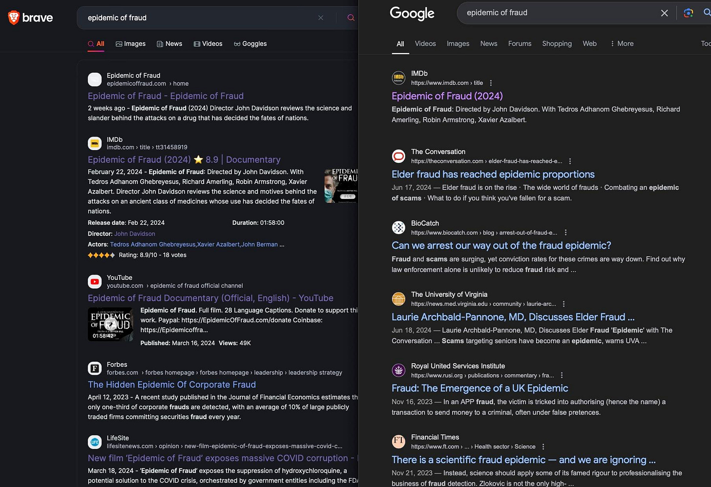Click the Financial Times FT favicon
This screenshot has width=711, height=487.
[x=399, y=442]
